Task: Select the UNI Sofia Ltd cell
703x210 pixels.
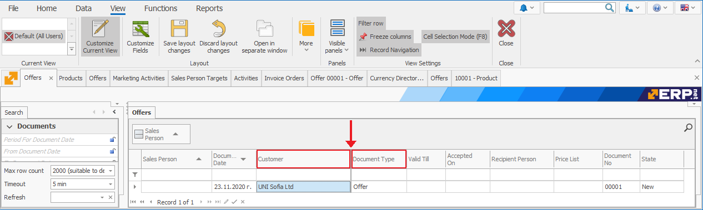Action: click(303, 187)
